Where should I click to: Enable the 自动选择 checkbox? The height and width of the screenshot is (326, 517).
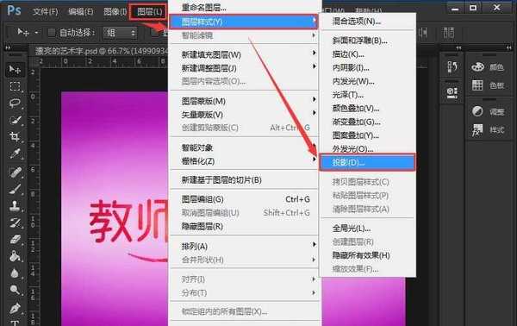click(52, 32)
